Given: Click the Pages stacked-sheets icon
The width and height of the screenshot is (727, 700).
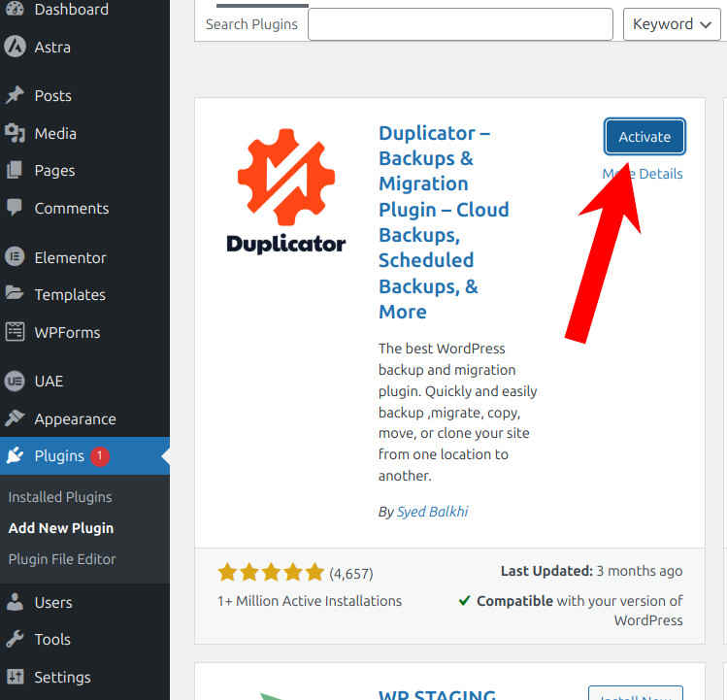Looking at the screenshot, I should point(15,170).
